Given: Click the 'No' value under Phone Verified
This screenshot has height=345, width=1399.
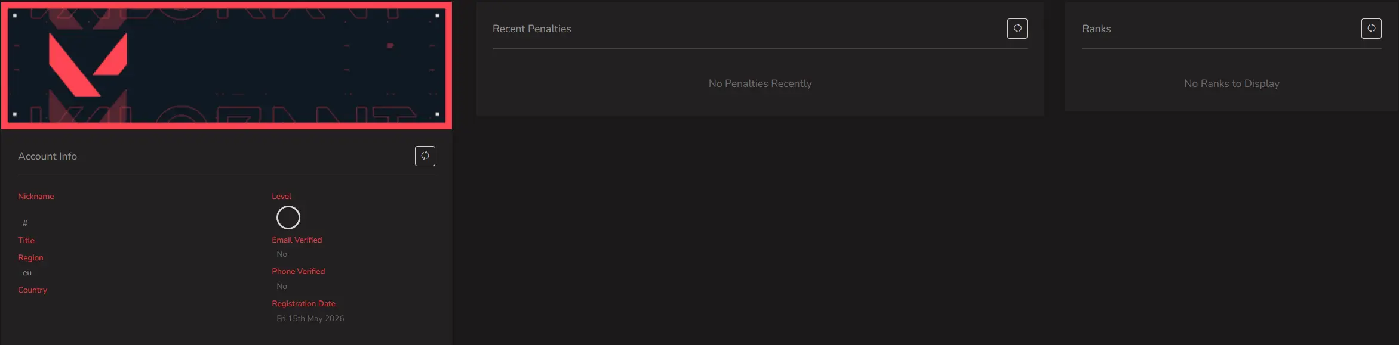Looking at the screenshot, I should click(282, 287).
